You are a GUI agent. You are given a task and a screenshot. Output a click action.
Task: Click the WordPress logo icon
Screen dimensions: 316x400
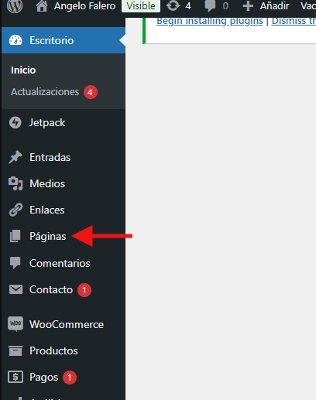[x=15, y=5]
